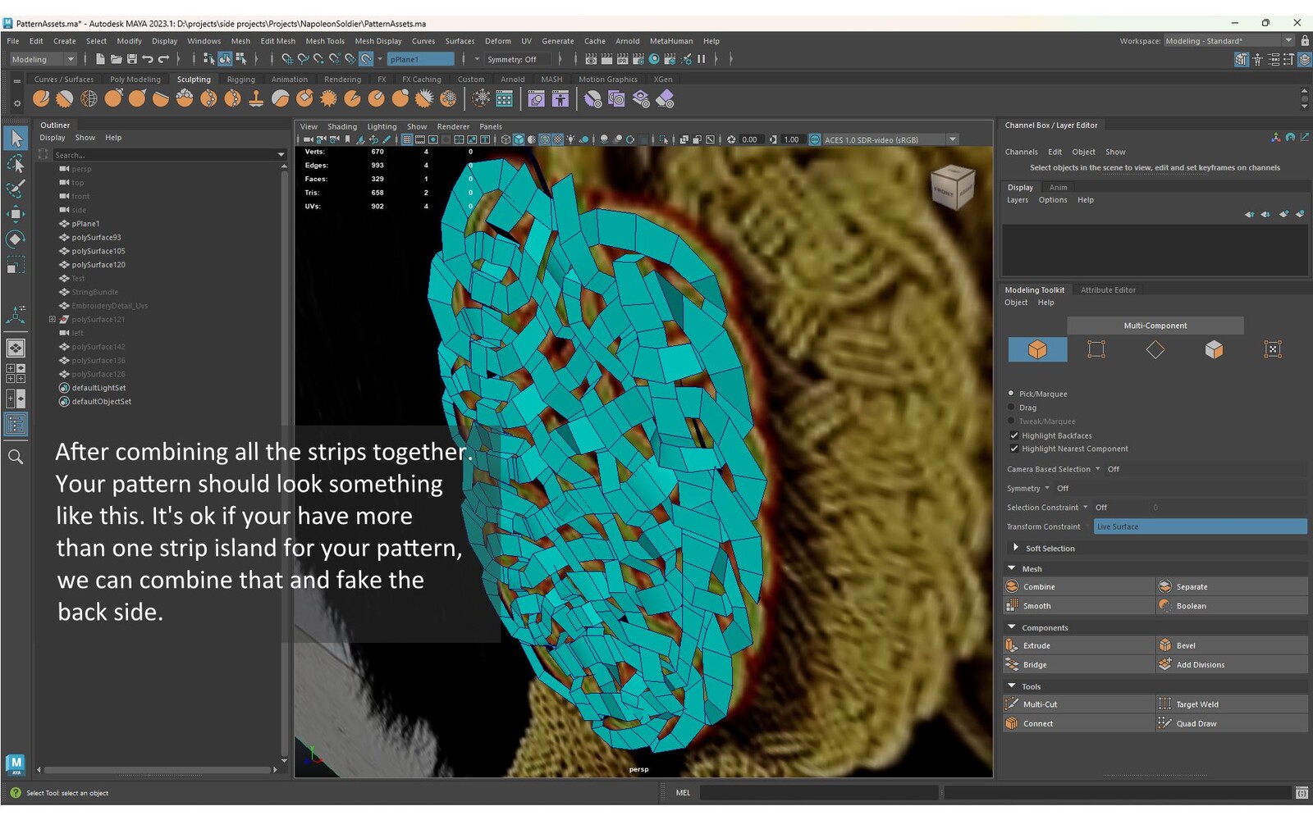Open the Edit Mesh menu
Image resolution: width=1313 pixels, height=820 pixels.
point(277,41)
